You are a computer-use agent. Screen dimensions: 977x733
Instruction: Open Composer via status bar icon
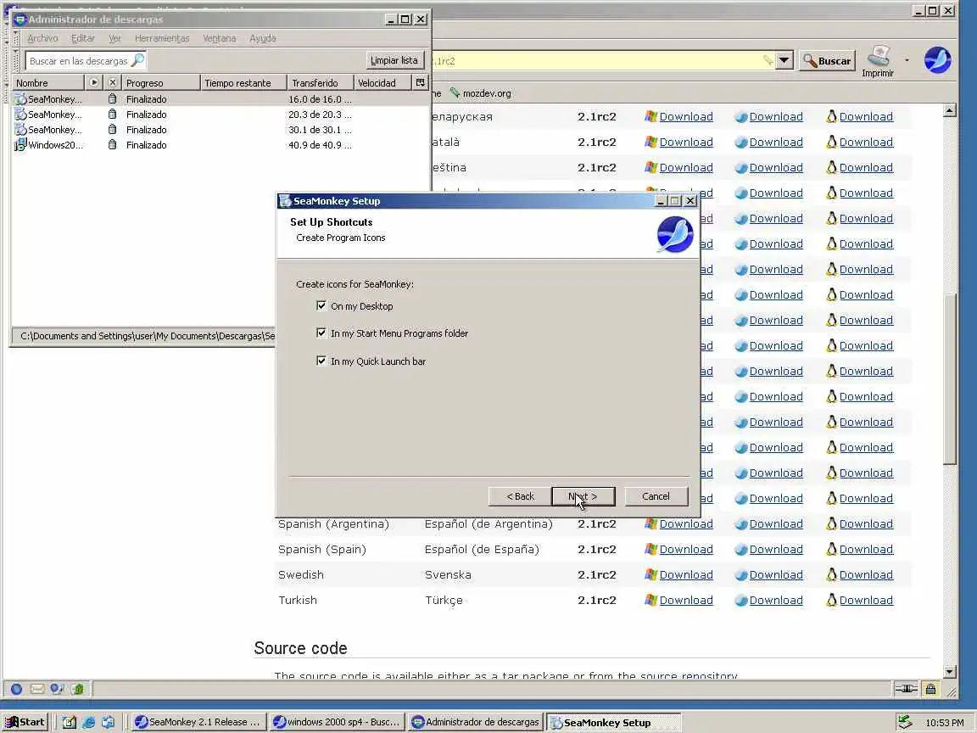[x=57, y=689]
